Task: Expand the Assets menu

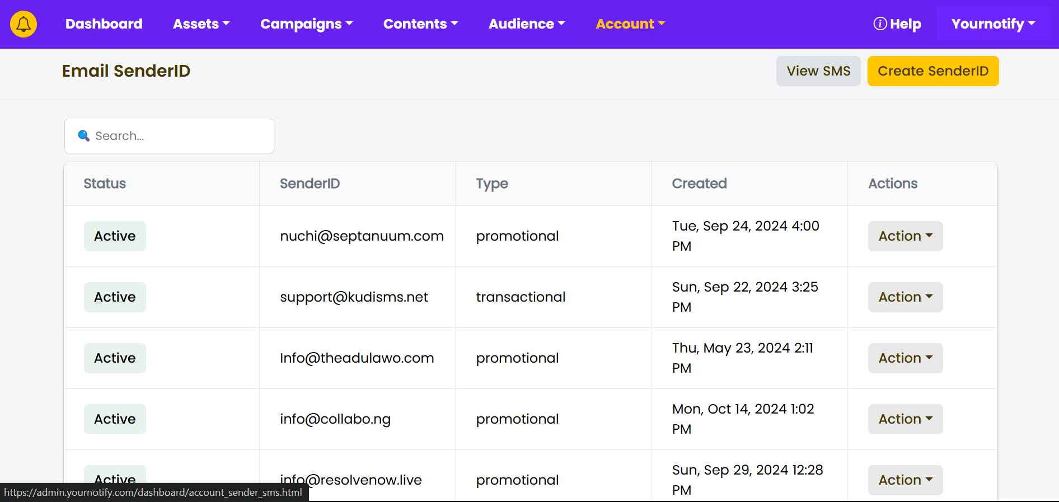Action: pos(202,24)
